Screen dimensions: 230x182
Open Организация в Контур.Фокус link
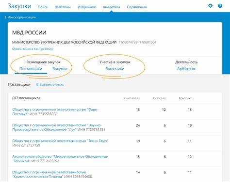point(33,49)
